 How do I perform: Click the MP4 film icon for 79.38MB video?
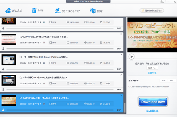[51, 22]
